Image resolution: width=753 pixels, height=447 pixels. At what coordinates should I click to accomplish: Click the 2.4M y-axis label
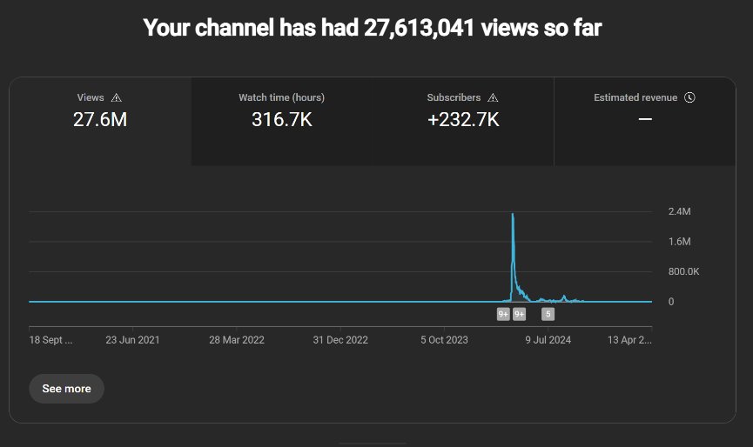pos(680,211)
